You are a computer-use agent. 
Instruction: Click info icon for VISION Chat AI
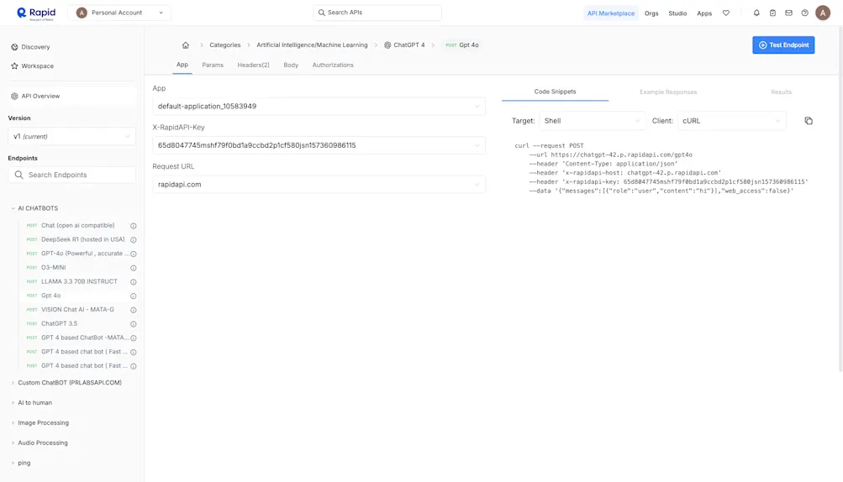click(134, 310)
